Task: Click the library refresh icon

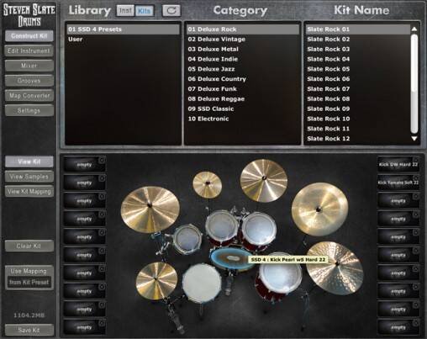Action: (x=171, y=11)
